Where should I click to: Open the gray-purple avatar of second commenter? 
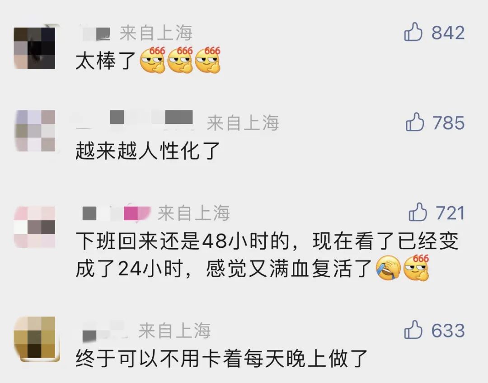[x=34, y=131]
